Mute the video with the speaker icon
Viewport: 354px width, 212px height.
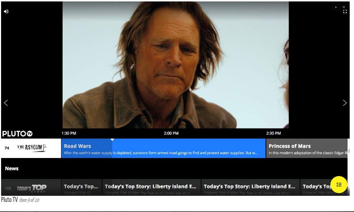point(6,12)
